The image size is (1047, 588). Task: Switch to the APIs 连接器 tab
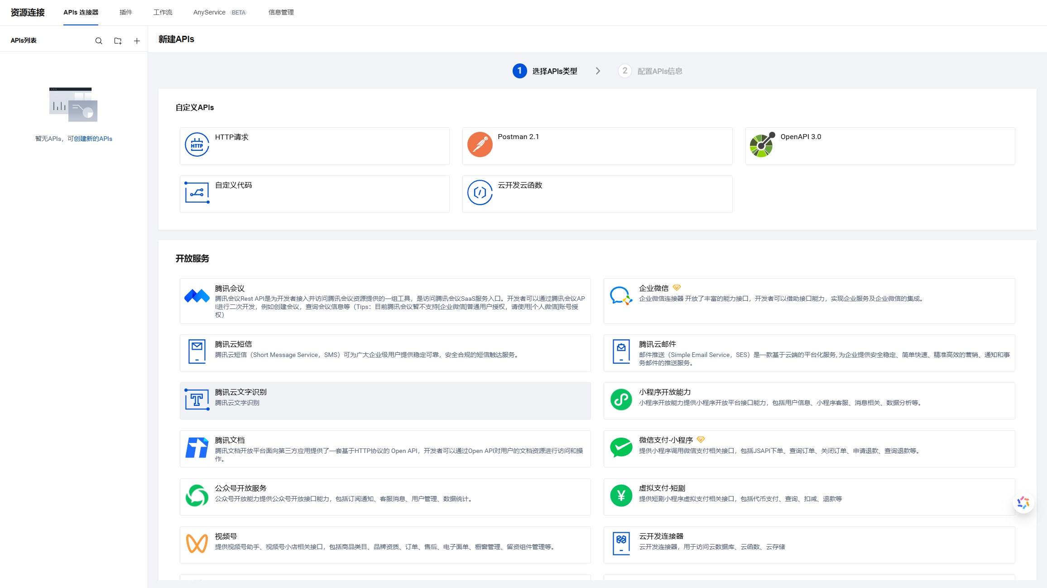click(x=81, y=12)
